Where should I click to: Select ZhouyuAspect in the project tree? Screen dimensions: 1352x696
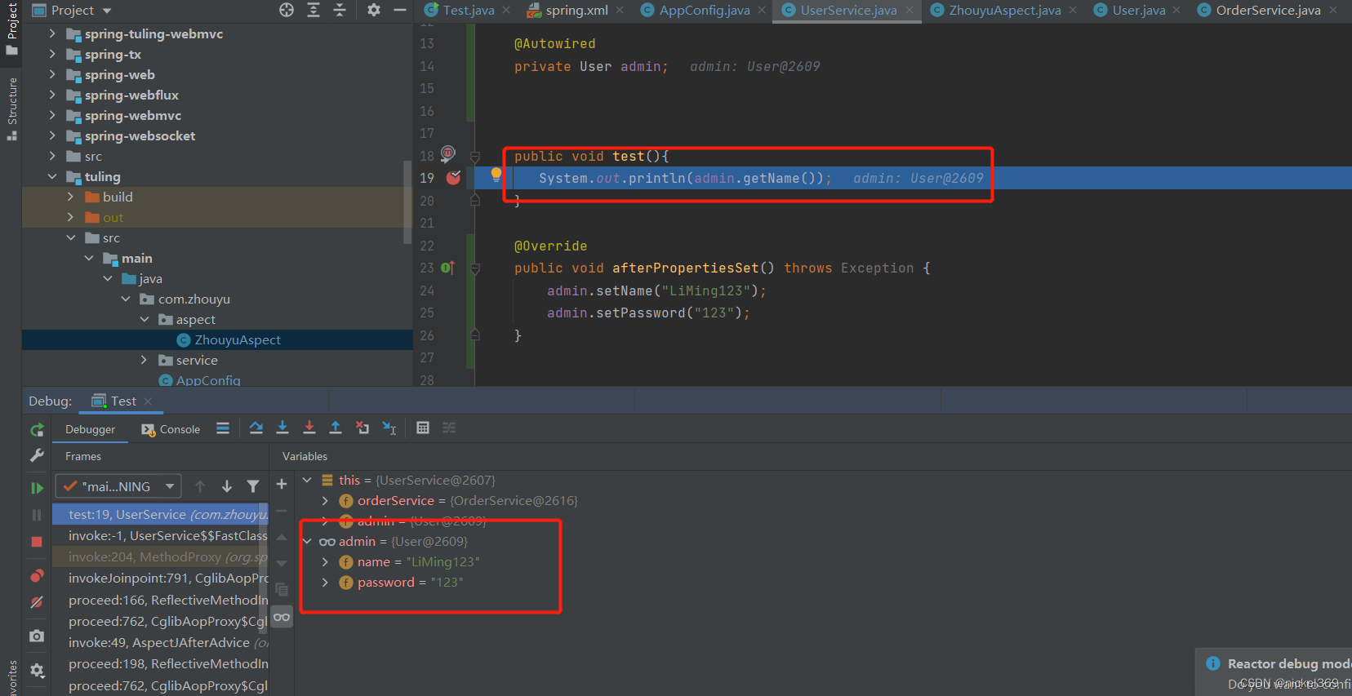click(x=237, y=339)
